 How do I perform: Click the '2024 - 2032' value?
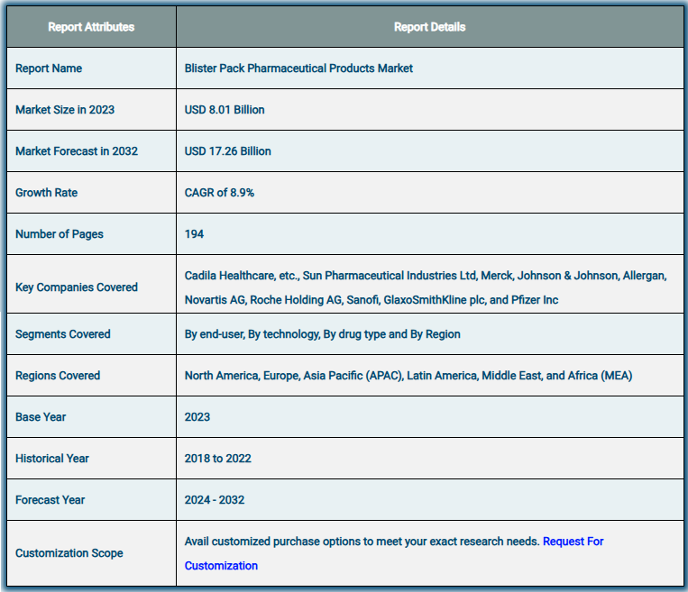coord(214,500)
